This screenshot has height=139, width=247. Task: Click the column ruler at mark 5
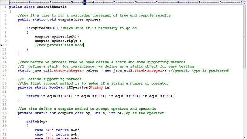click(x=114, y=2)
